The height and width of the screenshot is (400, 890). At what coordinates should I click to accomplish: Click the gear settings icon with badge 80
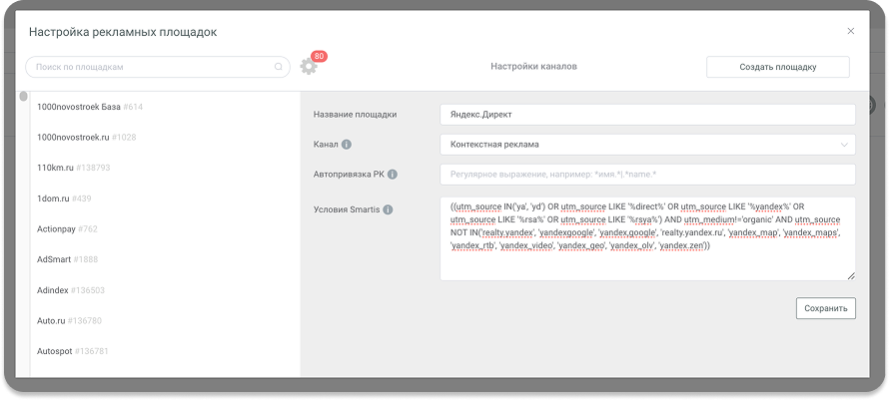[308, 67]
